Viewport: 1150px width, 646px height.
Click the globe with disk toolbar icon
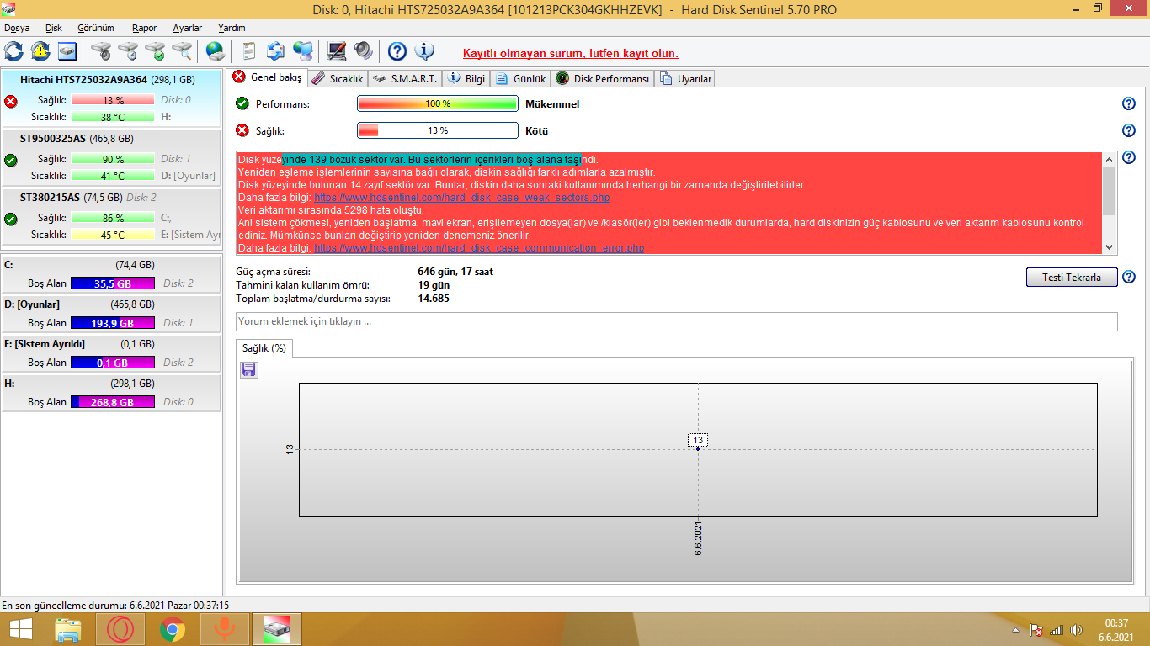pyautogui.click(x=216, y=51)
